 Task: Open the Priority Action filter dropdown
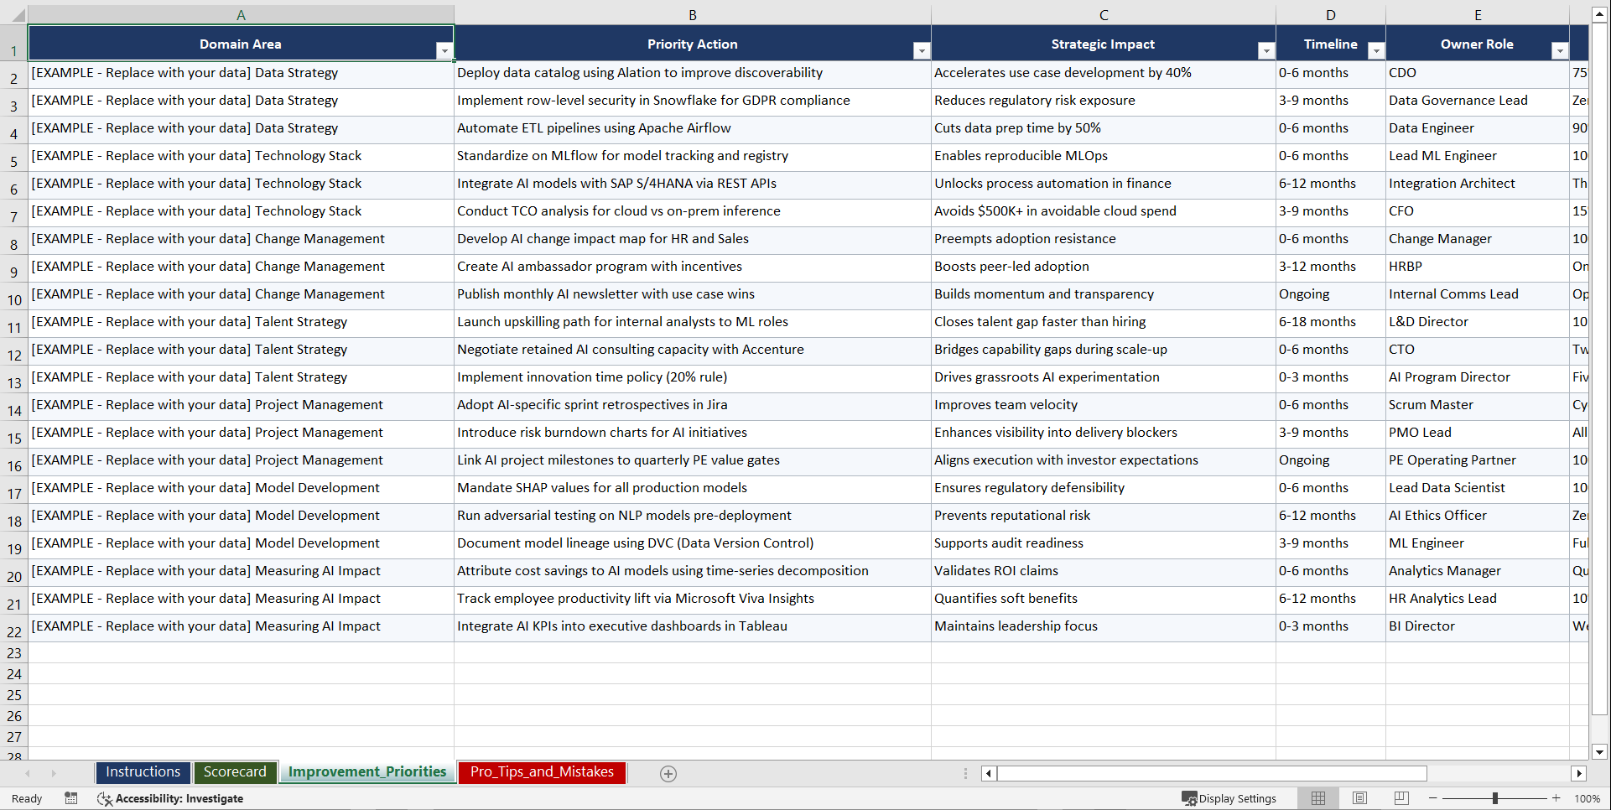pyautogui.click(x=921, y=50)
